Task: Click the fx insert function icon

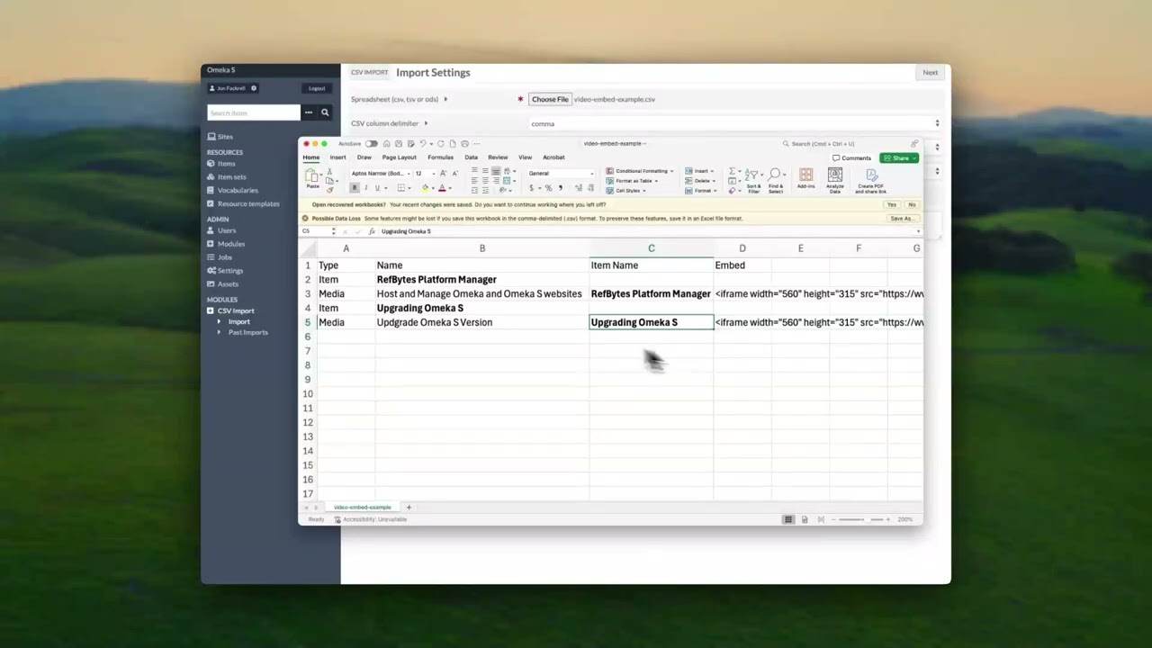Action: [x=372, y=231]
